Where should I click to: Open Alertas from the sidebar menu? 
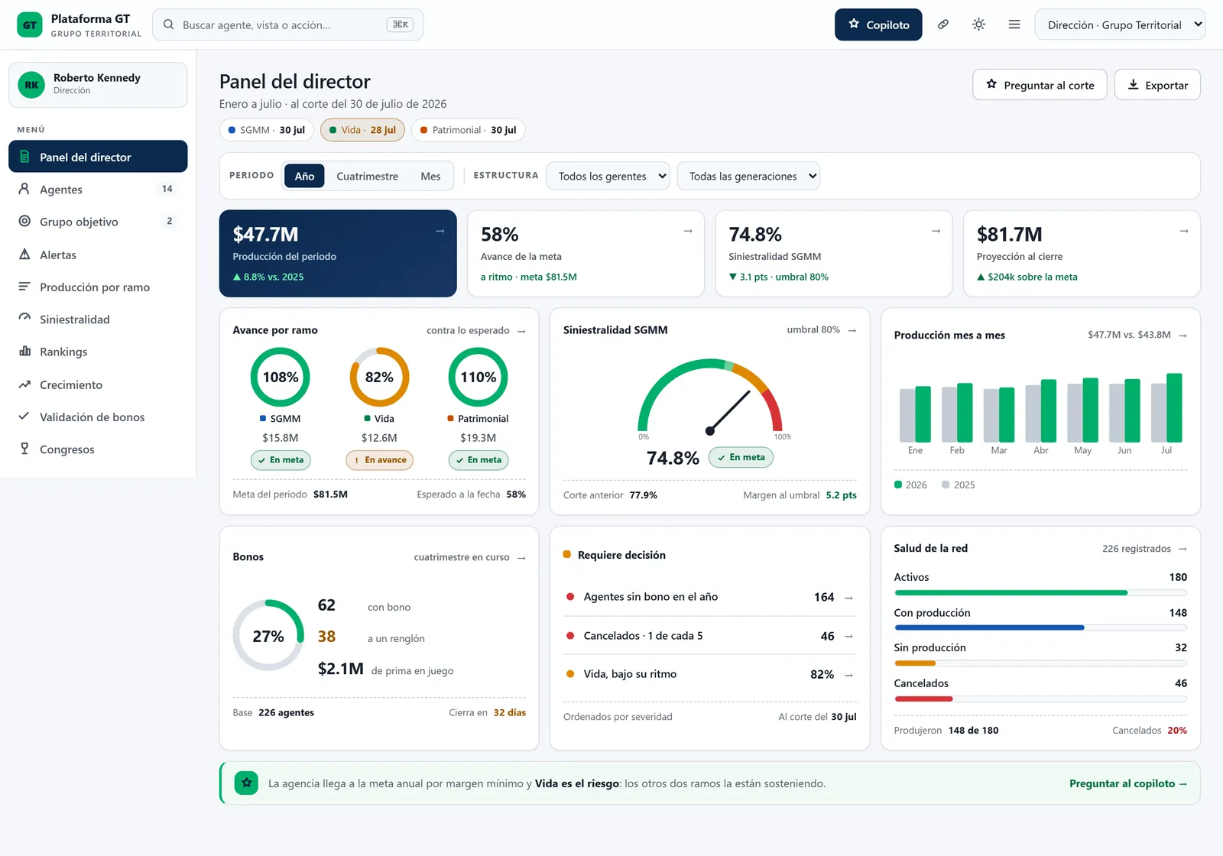[98, 255]
